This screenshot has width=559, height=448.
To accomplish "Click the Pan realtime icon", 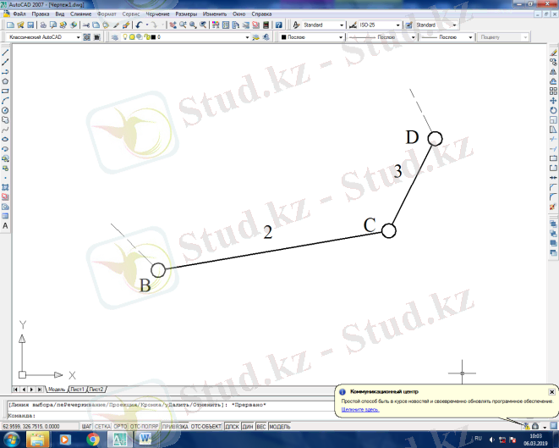I will click(x=173, y=25).
